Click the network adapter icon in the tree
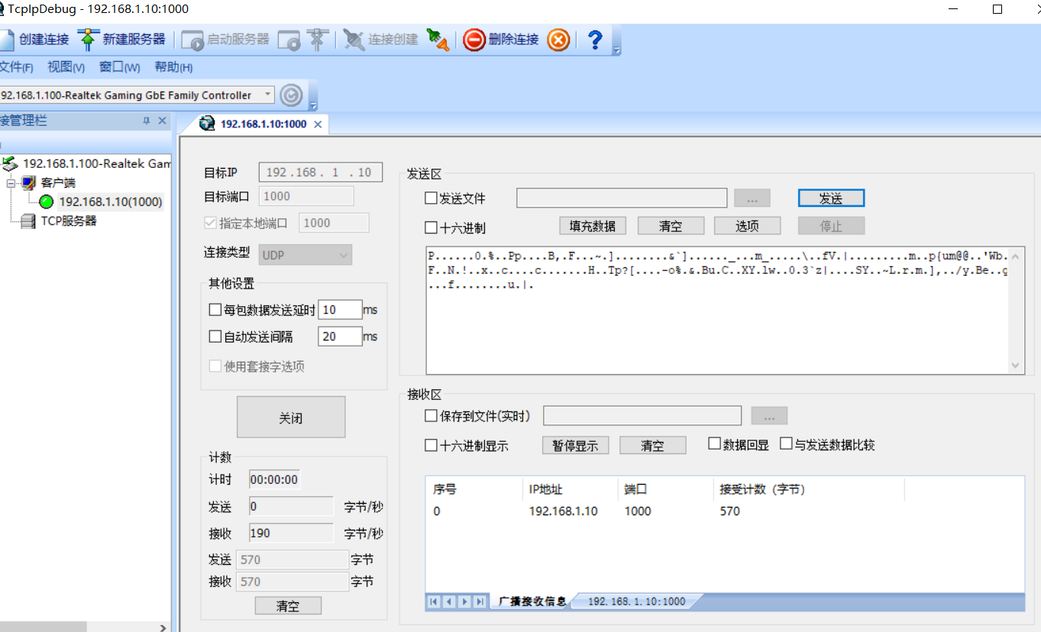 click(x=10, y=163)
